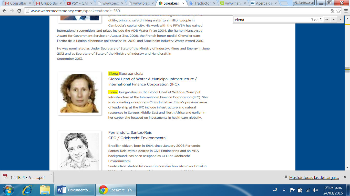Image resolution: width=350 pixels, height=196 pixels.
Task: Go back to the previous page
Action: click(4, 11)
